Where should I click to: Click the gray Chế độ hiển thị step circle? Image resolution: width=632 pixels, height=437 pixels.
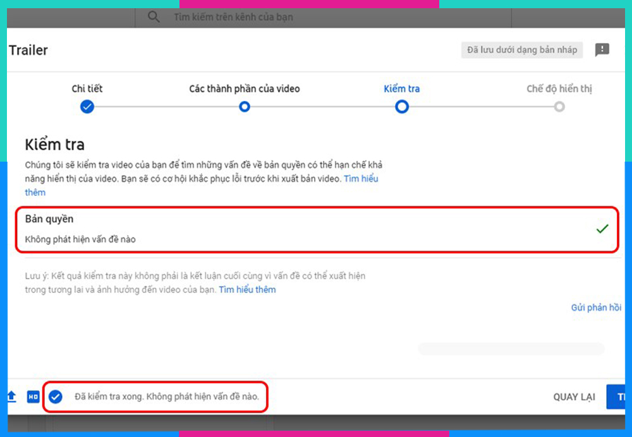559,107
